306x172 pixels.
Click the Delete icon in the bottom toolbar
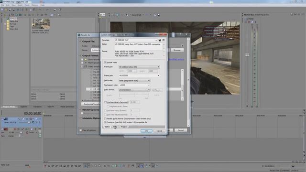pyautogui.click(x=105, y=166)
